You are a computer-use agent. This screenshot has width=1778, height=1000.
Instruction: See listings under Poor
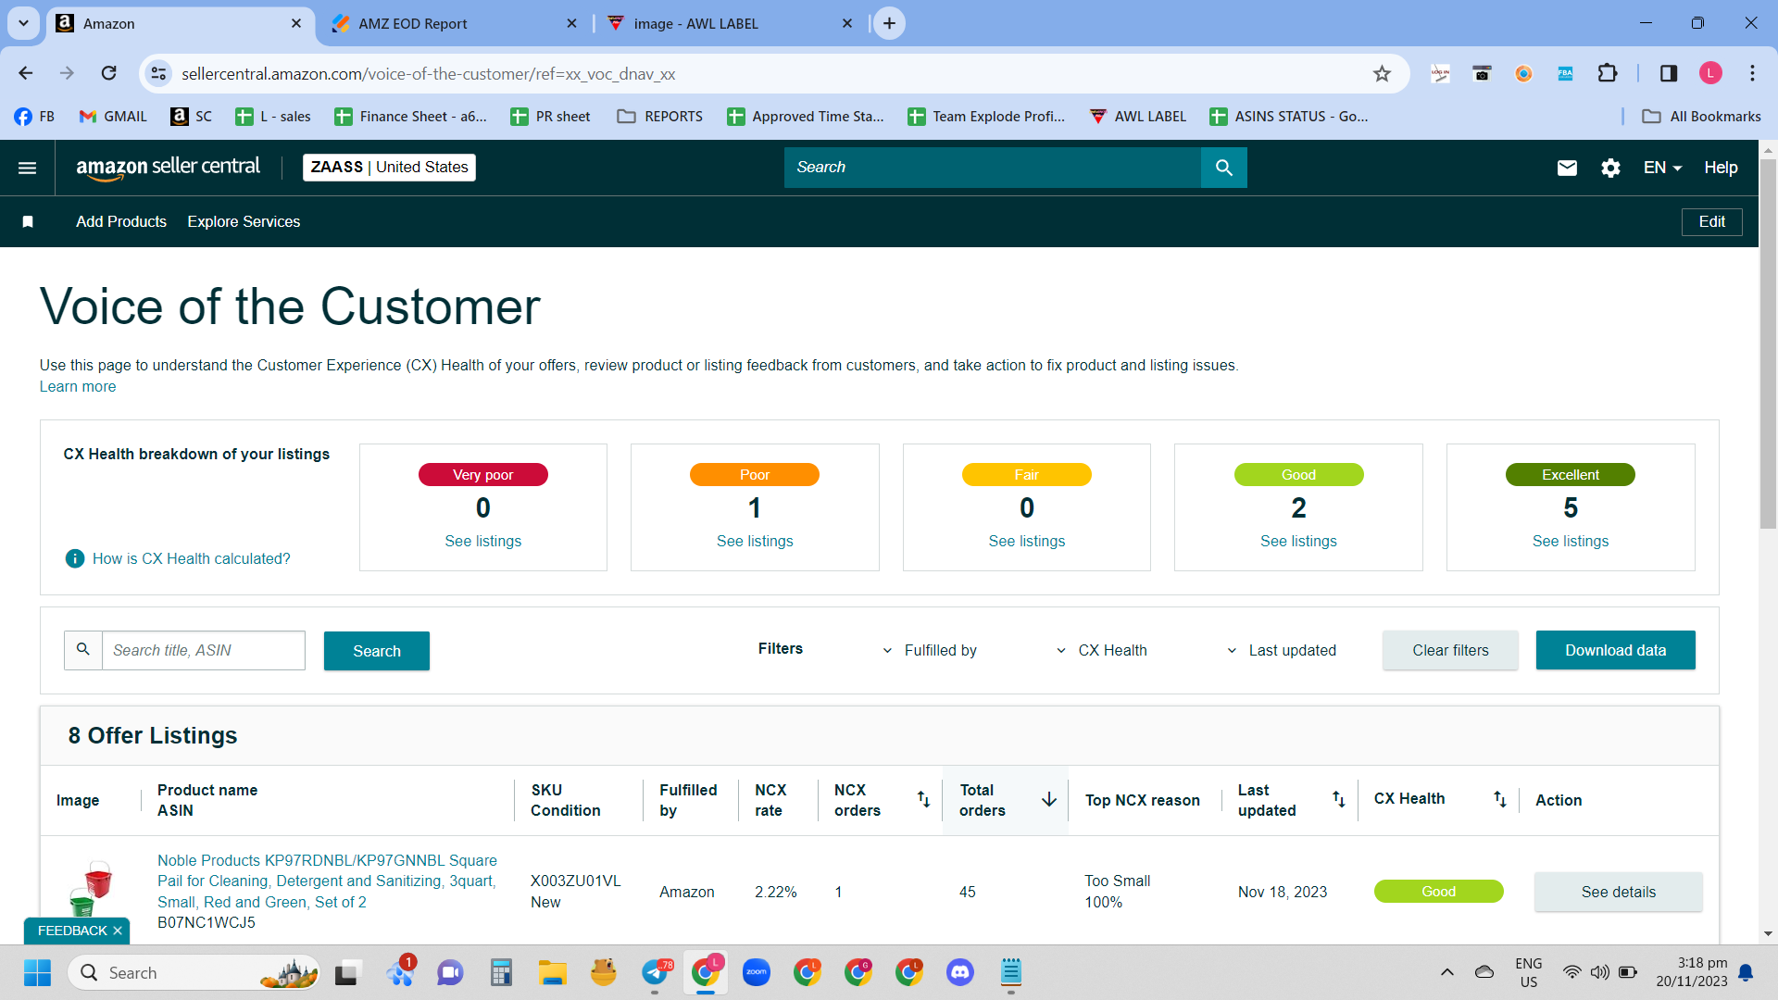755,541
